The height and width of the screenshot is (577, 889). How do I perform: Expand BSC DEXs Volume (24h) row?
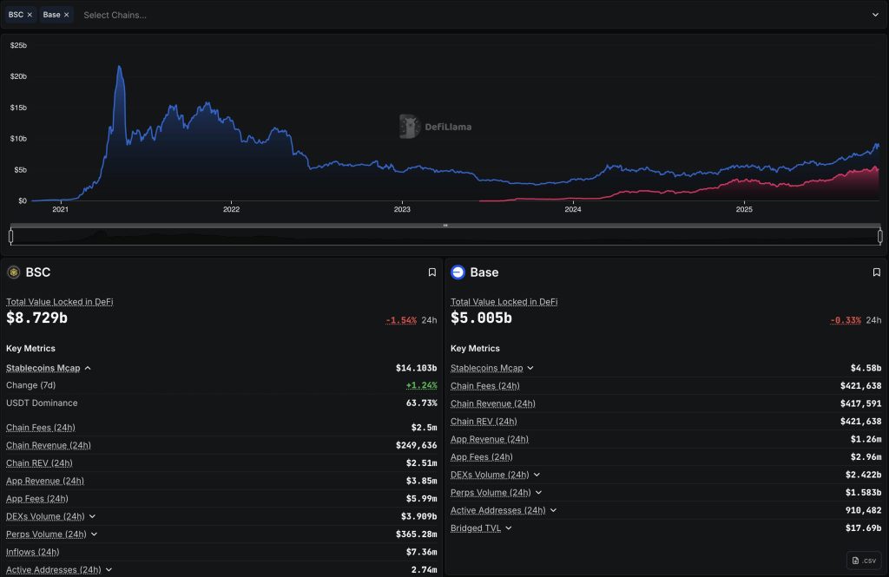[93, 516]
